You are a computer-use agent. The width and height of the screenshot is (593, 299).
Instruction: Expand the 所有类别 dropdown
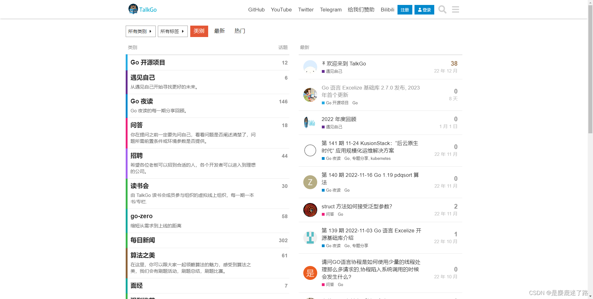point(141,31)
